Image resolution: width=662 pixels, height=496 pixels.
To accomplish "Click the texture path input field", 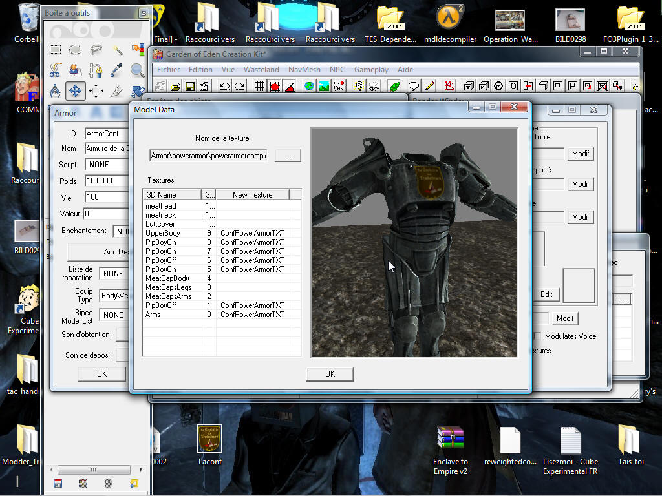I will click(209, 156).
